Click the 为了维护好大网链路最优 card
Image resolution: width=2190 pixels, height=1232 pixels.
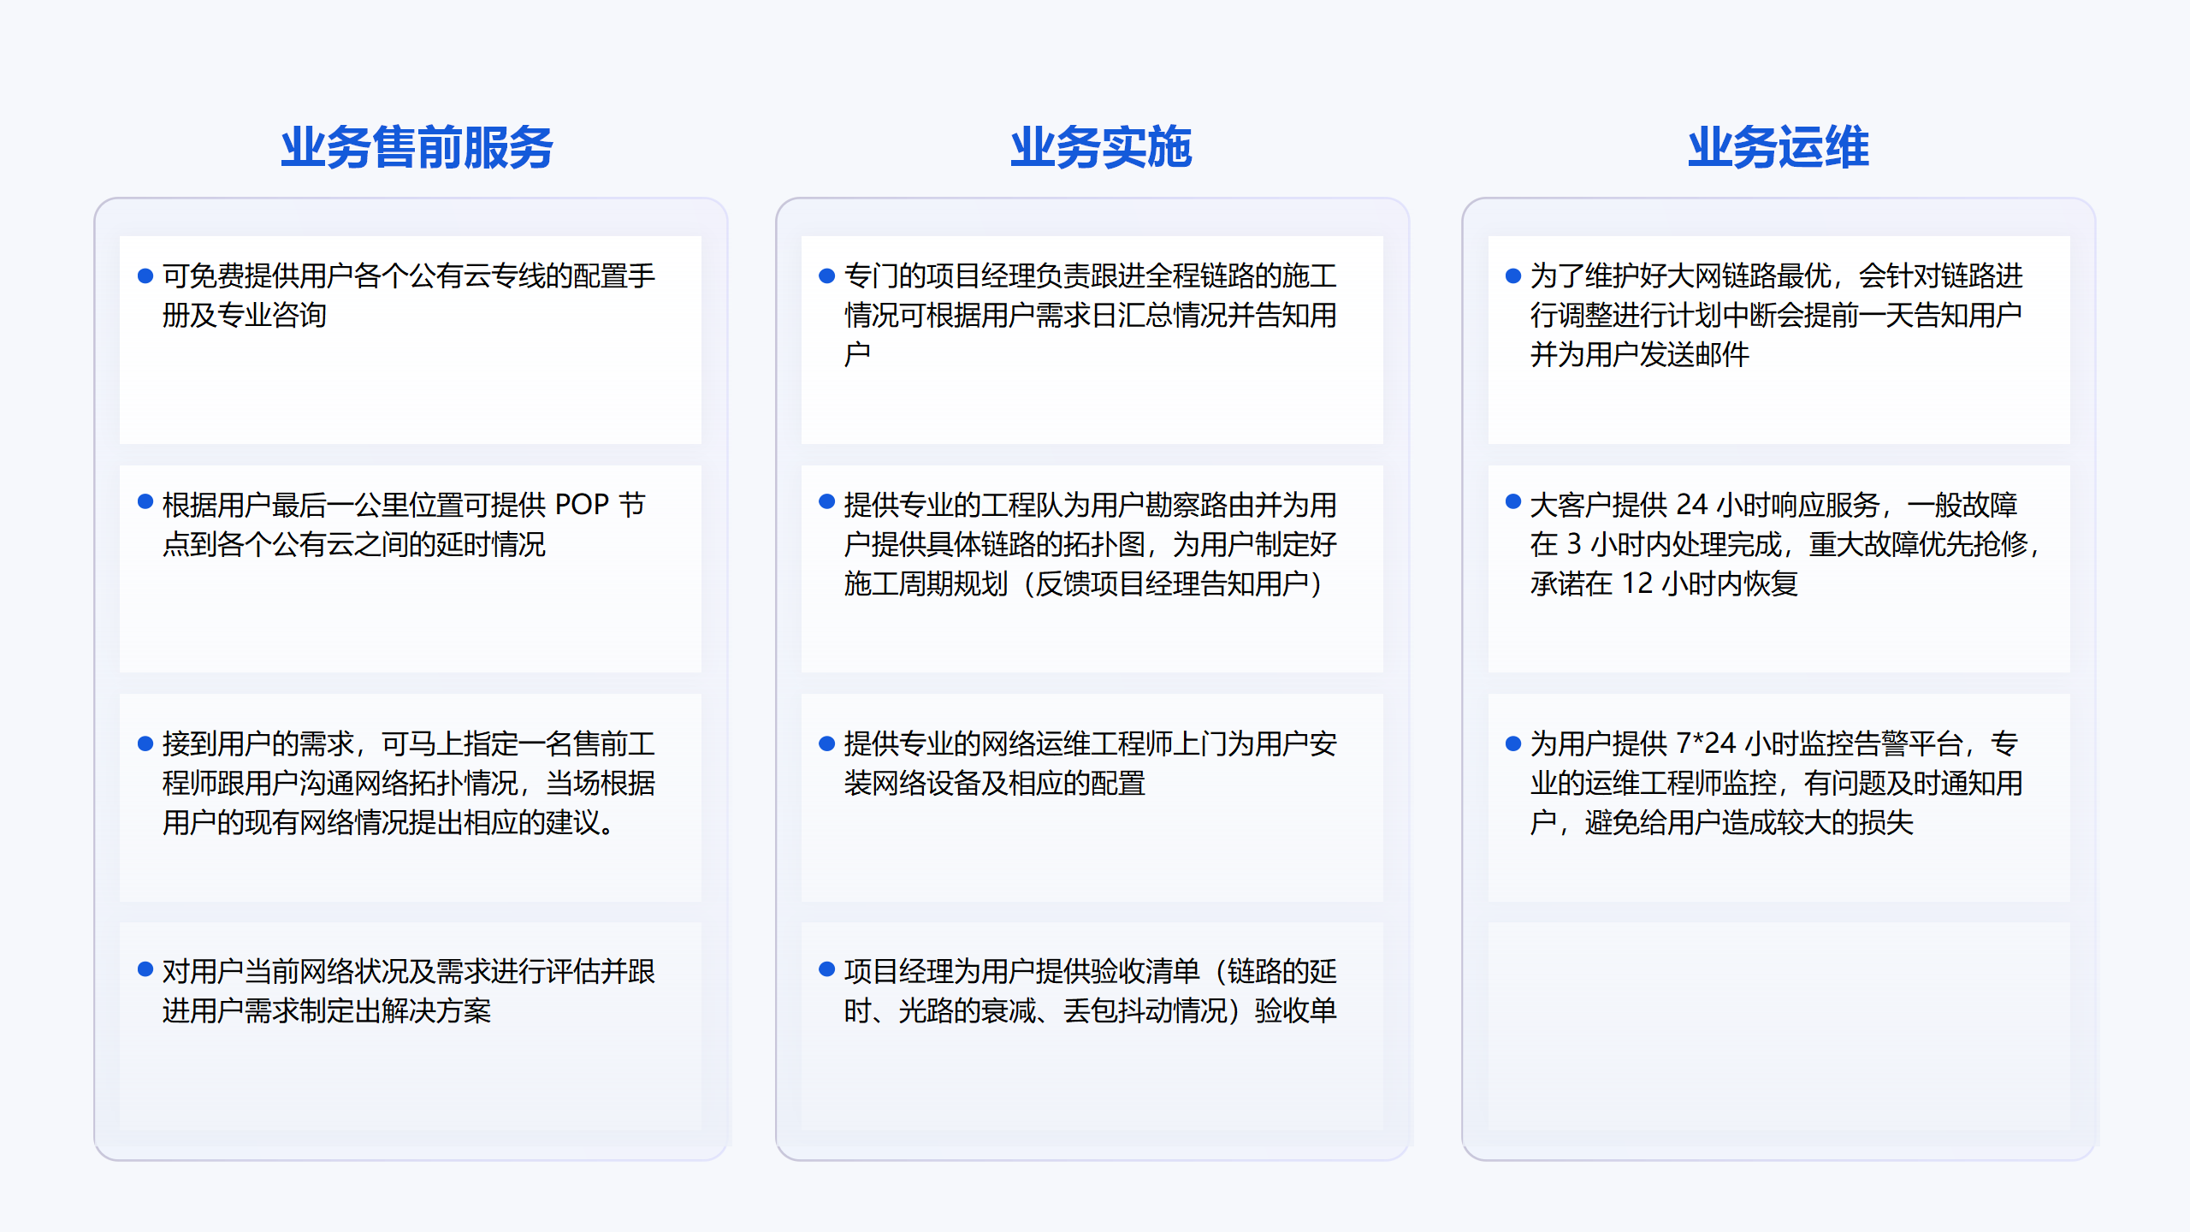click(x=1778, y=339)
